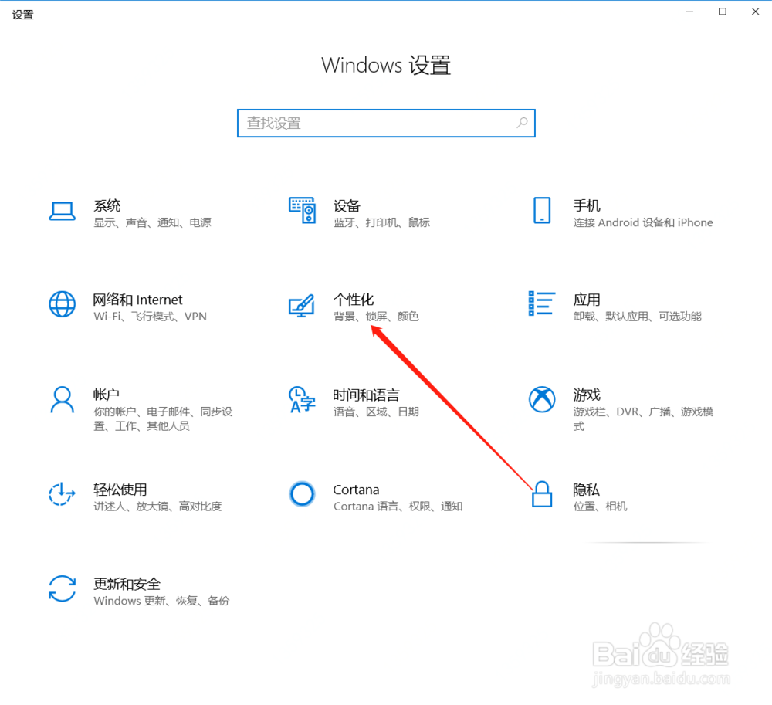The image size is (772, 705).
Task: Open the 系统 (System) settings icon
Action: coord(62,210)
